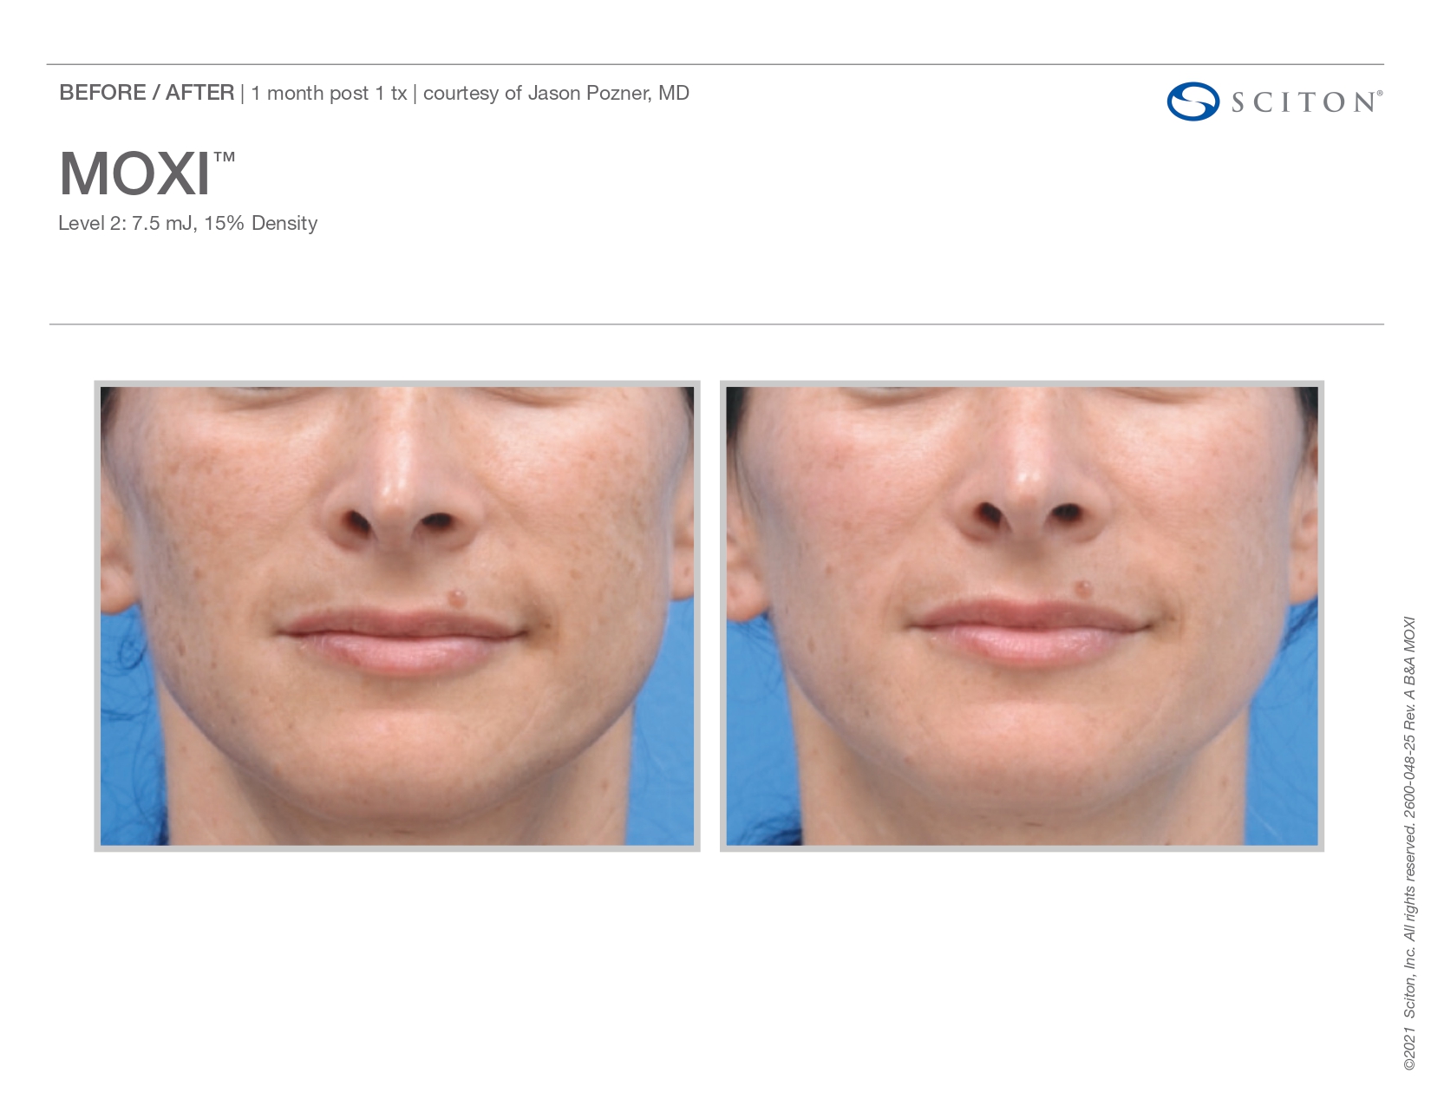Image resolution: width=1431 pixels, height=1106 pixels.
Task: Click the registered trademark symbol after SCITON
Action: coord(1379,93)
